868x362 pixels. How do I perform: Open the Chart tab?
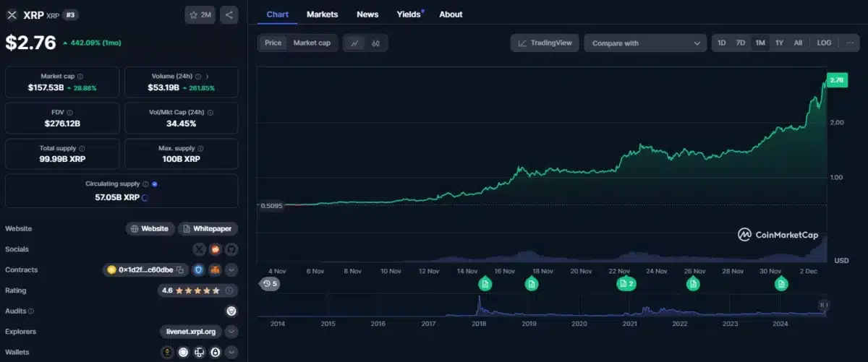pos(277,14)
